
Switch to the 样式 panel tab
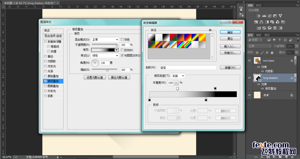pos(258,5)
